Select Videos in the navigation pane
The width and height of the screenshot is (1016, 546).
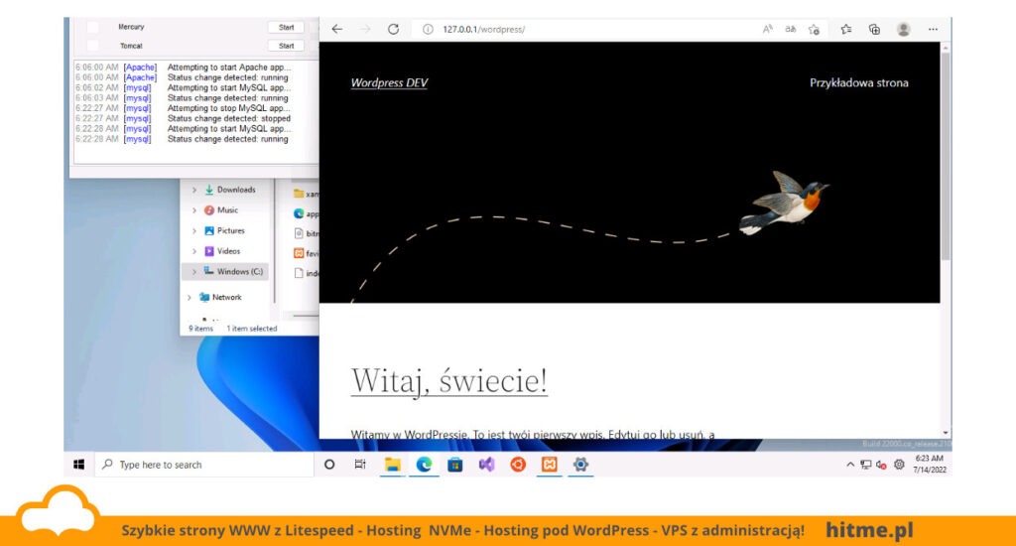pos(228,251)
